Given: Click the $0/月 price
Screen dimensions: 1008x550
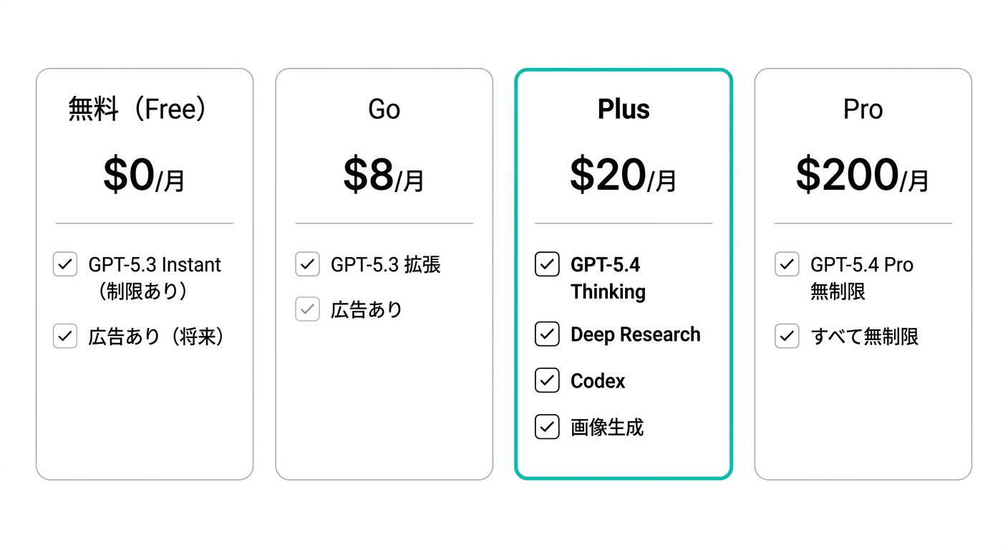Looking at the screenshot, I should coord(144,175).
